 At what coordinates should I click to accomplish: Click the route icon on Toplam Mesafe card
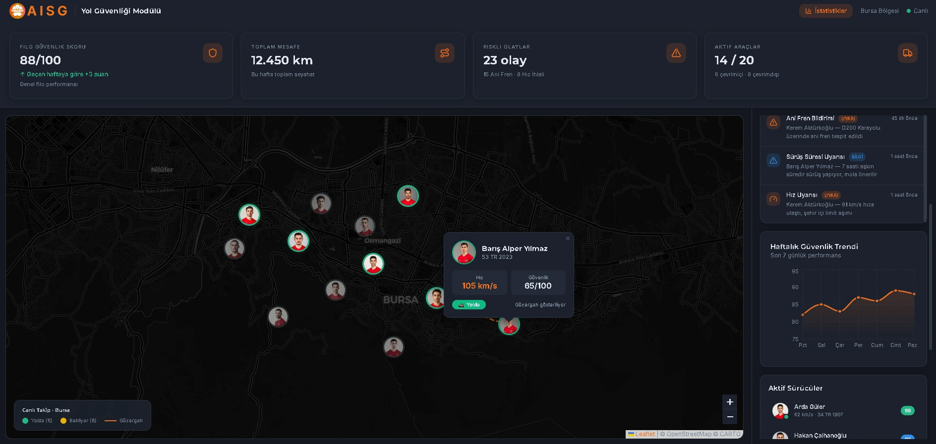click(444, 53)
